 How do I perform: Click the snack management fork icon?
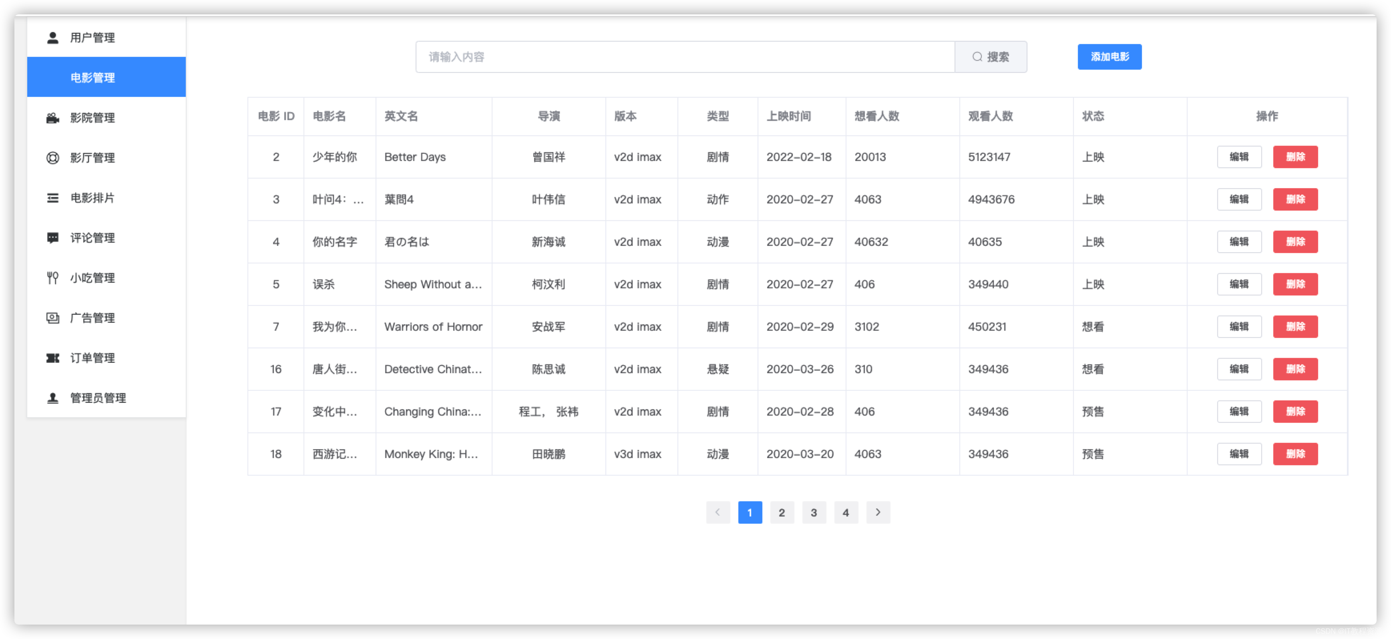52,277
